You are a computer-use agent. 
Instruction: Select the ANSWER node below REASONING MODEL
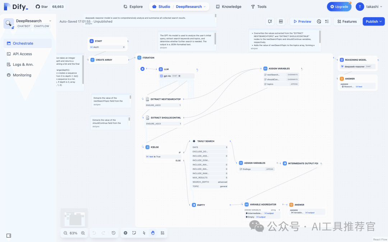pos(358,83)
